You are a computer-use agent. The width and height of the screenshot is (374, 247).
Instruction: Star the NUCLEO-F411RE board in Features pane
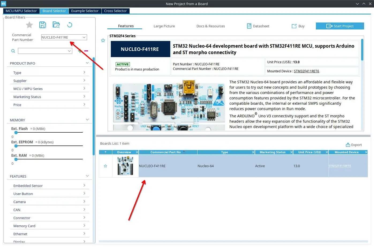(x=103, y=40)
